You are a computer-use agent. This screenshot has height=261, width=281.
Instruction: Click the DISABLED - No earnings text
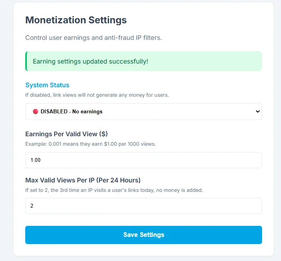pos(71,111)
